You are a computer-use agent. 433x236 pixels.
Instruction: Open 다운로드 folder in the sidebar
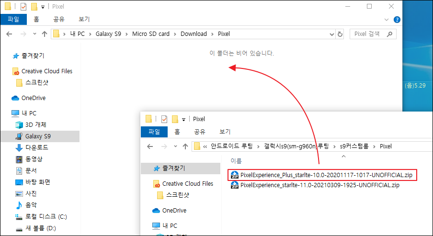click(x=37, y=147)
